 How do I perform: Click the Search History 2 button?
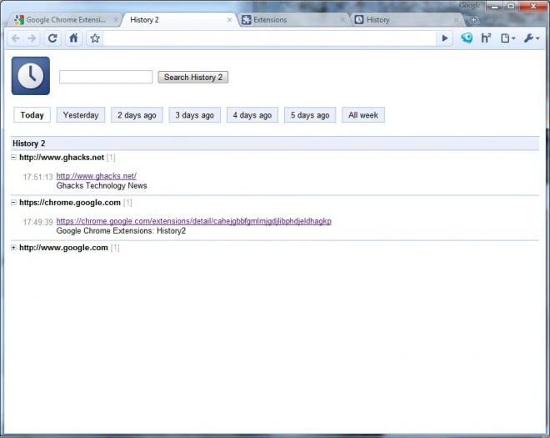pos(193,77)
